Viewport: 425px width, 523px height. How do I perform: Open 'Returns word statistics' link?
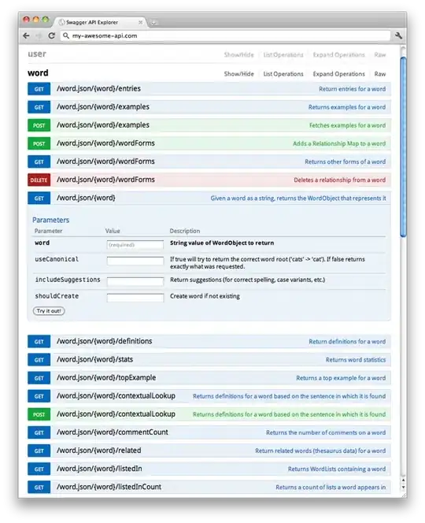coord(356,360)
